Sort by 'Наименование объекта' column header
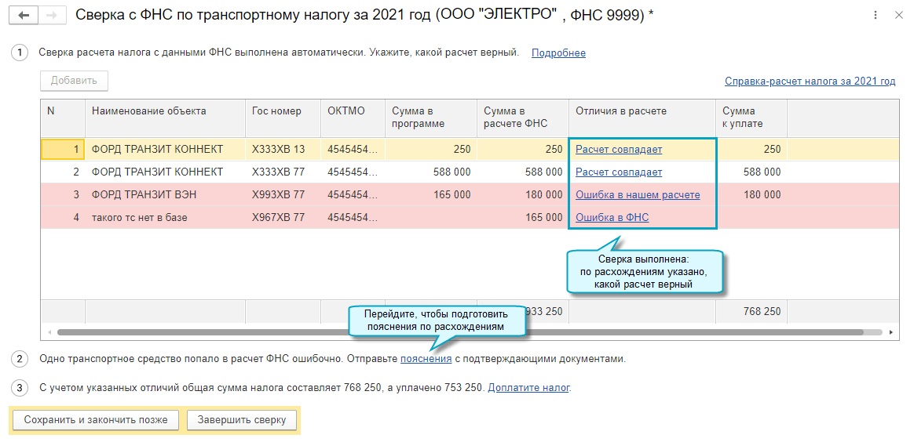The height and width of the screenshot is (442, 914). click(149, 111)
